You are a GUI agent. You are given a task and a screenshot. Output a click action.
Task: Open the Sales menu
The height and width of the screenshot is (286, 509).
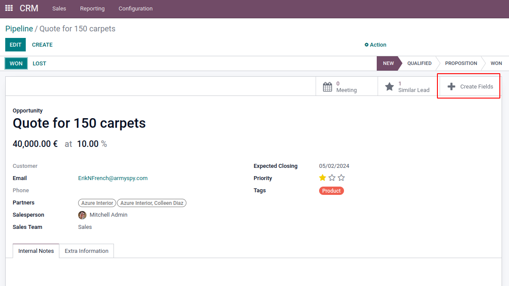coord(59,9)
